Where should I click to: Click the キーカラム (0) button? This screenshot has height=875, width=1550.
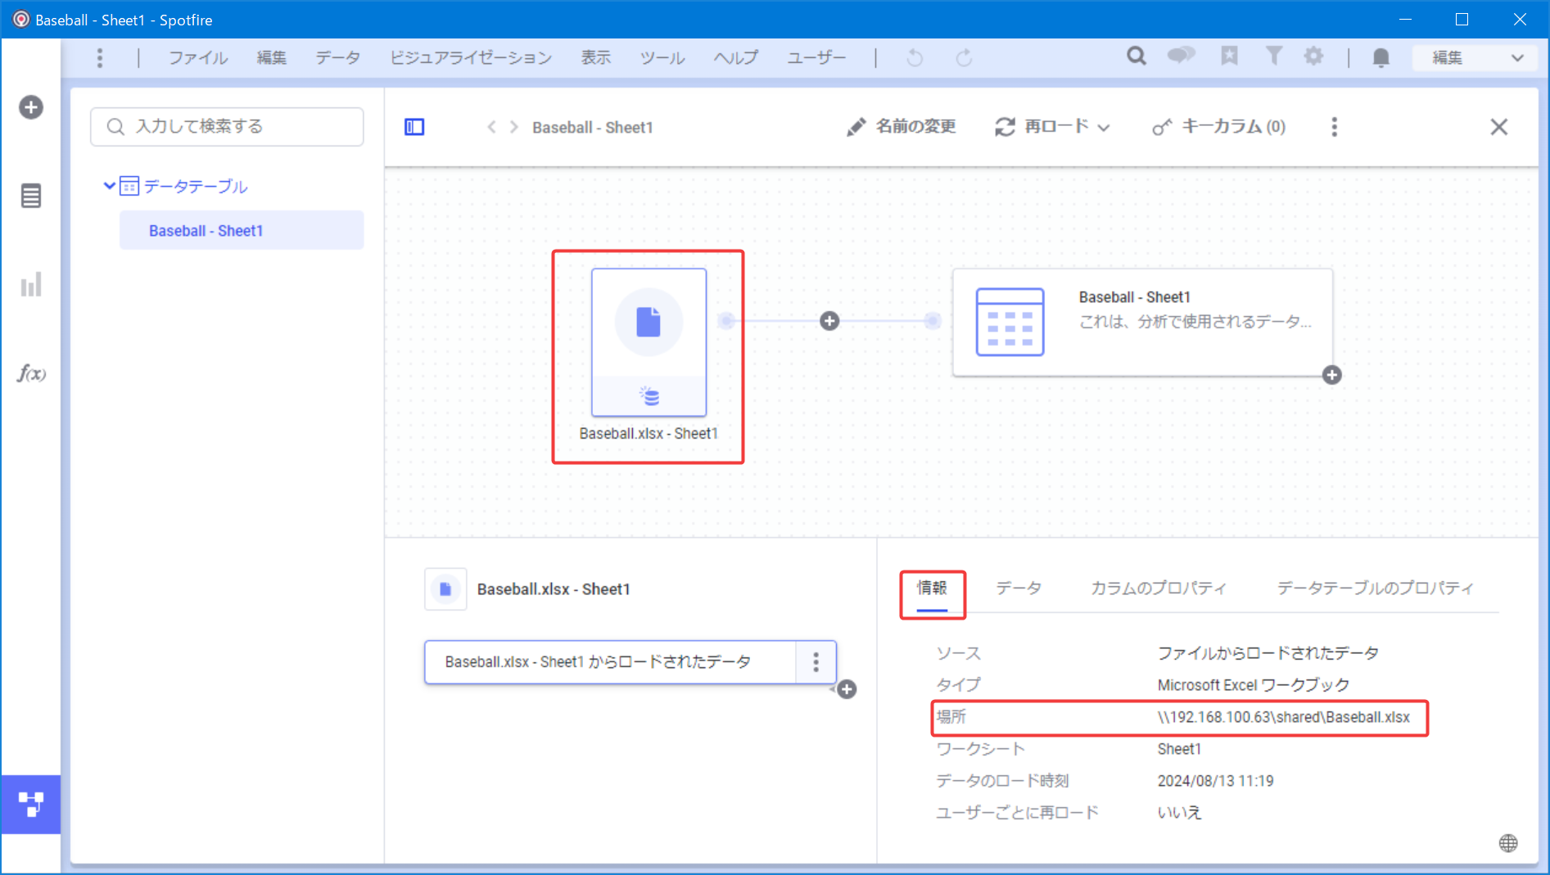pos(1218,127)
